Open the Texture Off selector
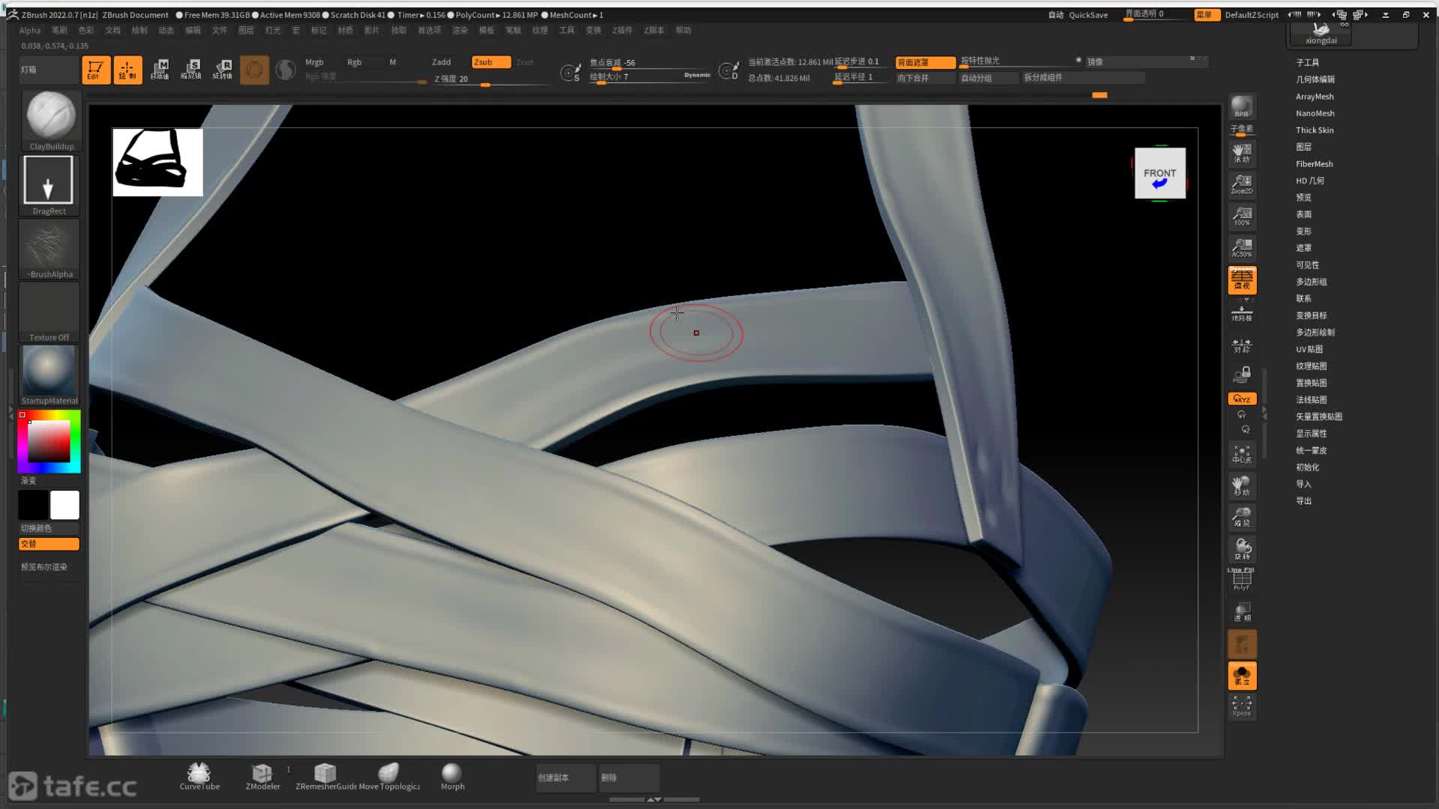 [49, 312]
